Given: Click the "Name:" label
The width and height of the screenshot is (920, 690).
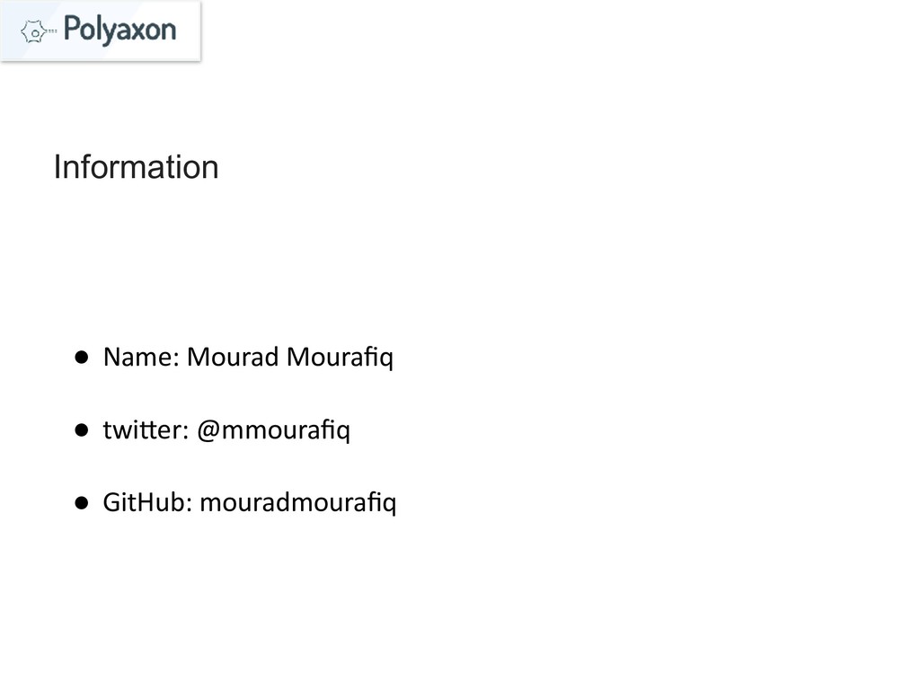Looking at the screenshot, I should coord(142,358).
